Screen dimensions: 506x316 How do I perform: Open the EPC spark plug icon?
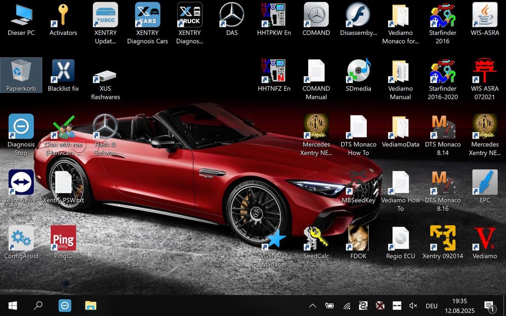484,183
